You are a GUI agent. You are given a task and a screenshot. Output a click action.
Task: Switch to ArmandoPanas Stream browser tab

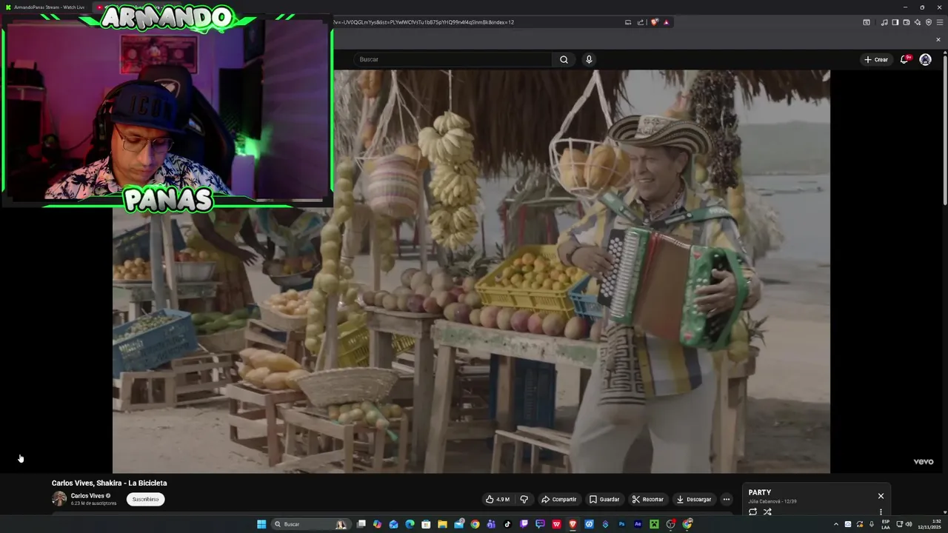(x=46, y=7)
